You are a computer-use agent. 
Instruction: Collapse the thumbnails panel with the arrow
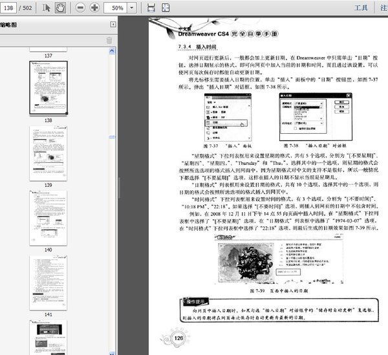(113, 24)
